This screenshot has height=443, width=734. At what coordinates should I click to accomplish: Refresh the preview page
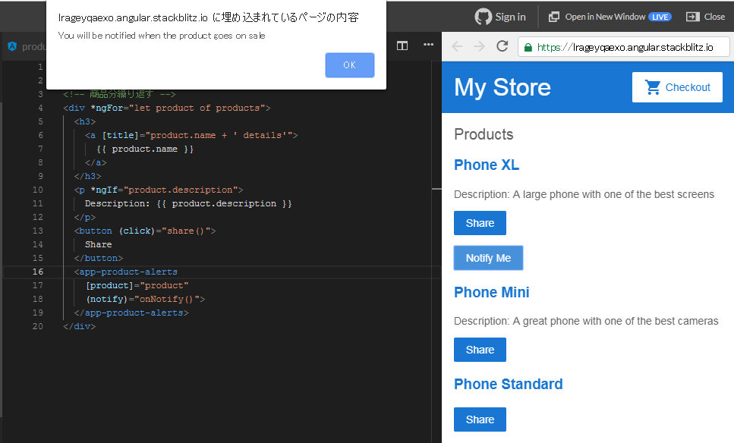click(502, 46)
